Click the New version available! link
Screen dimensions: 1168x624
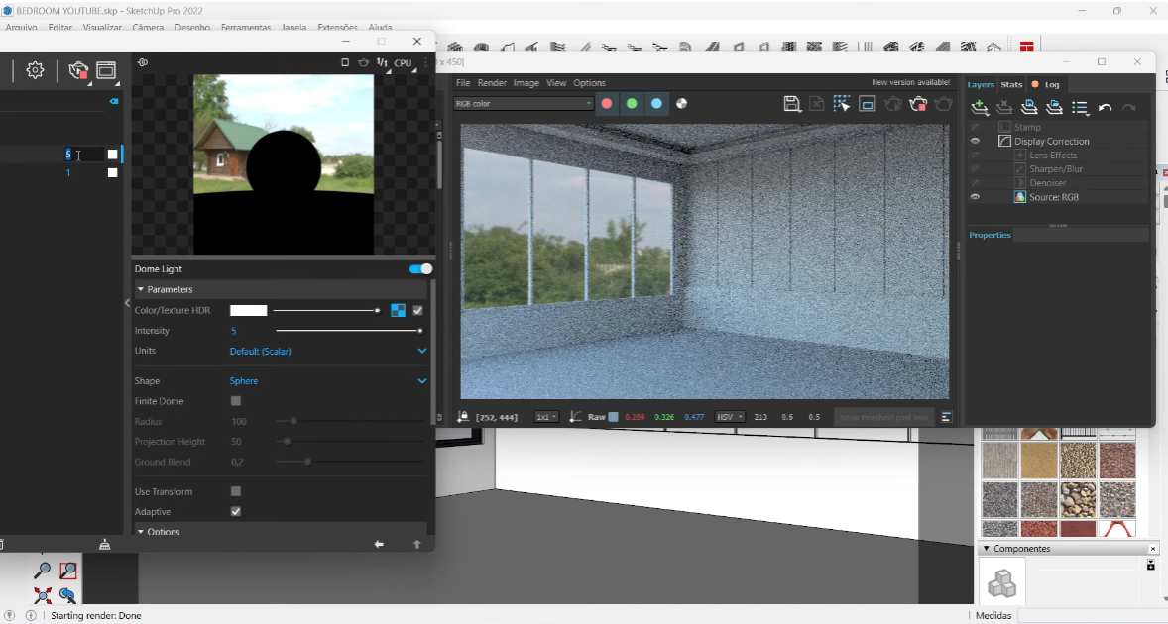tap(910, 82)
